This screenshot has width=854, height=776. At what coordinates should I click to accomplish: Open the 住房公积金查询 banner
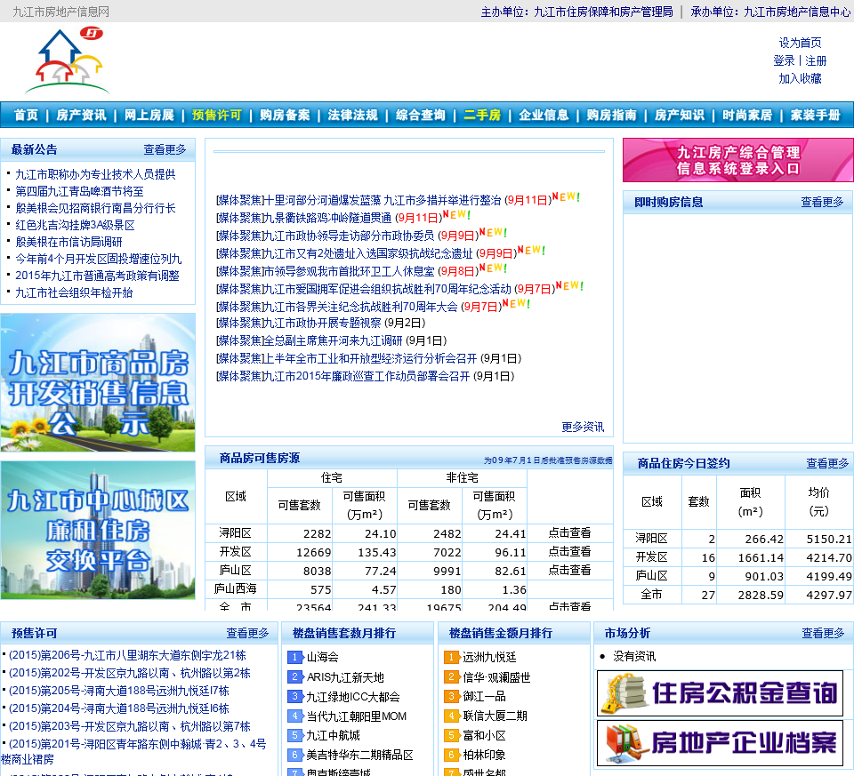pyautogui.click(x=720, y=693)
